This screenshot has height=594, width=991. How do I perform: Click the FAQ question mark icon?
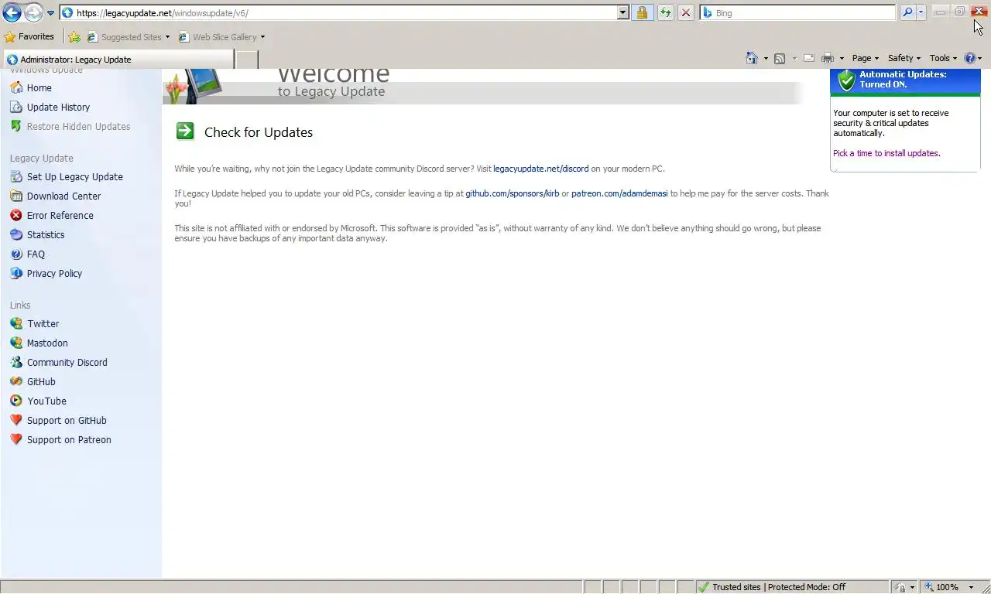point(16,254)
